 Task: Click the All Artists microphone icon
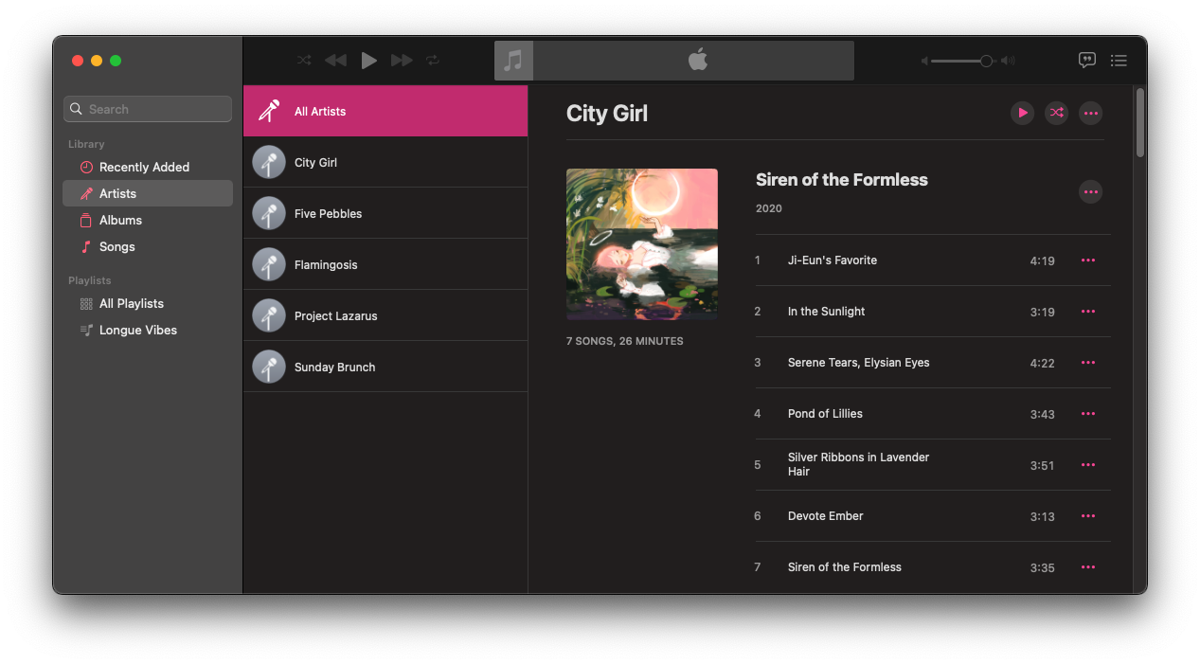pos(269,111)
